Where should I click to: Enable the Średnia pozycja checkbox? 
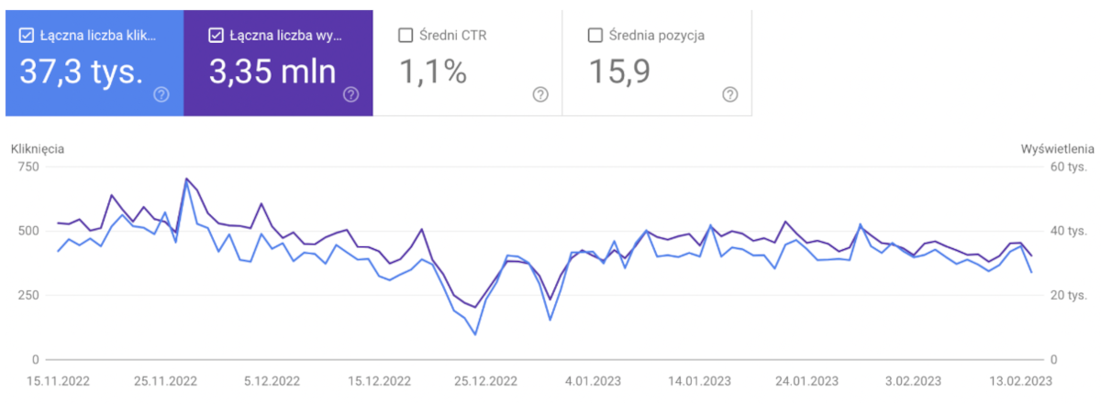point(595,36)
